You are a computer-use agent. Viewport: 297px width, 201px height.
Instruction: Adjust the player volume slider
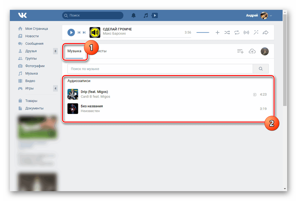coord(203,32)
